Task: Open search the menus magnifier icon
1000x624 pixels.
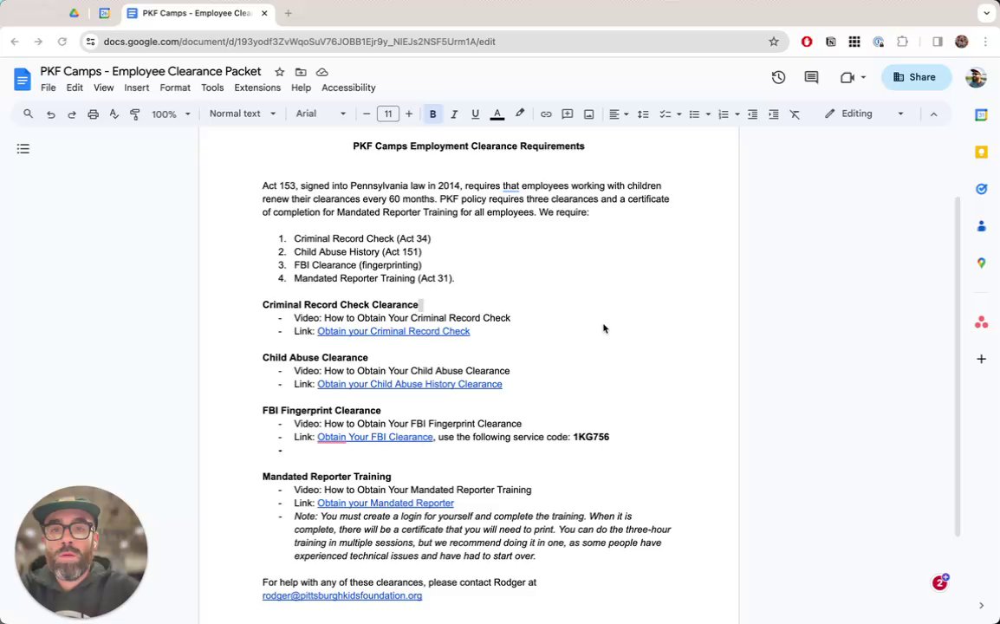Action: pos(28,114)
